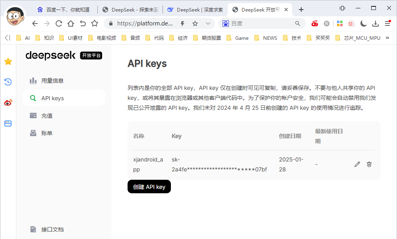
Task: Click the red game controller extension icon
Action: coord(315,23)
